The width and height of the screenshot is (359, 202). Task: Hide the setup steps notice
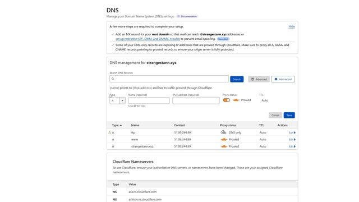point(292,26)
